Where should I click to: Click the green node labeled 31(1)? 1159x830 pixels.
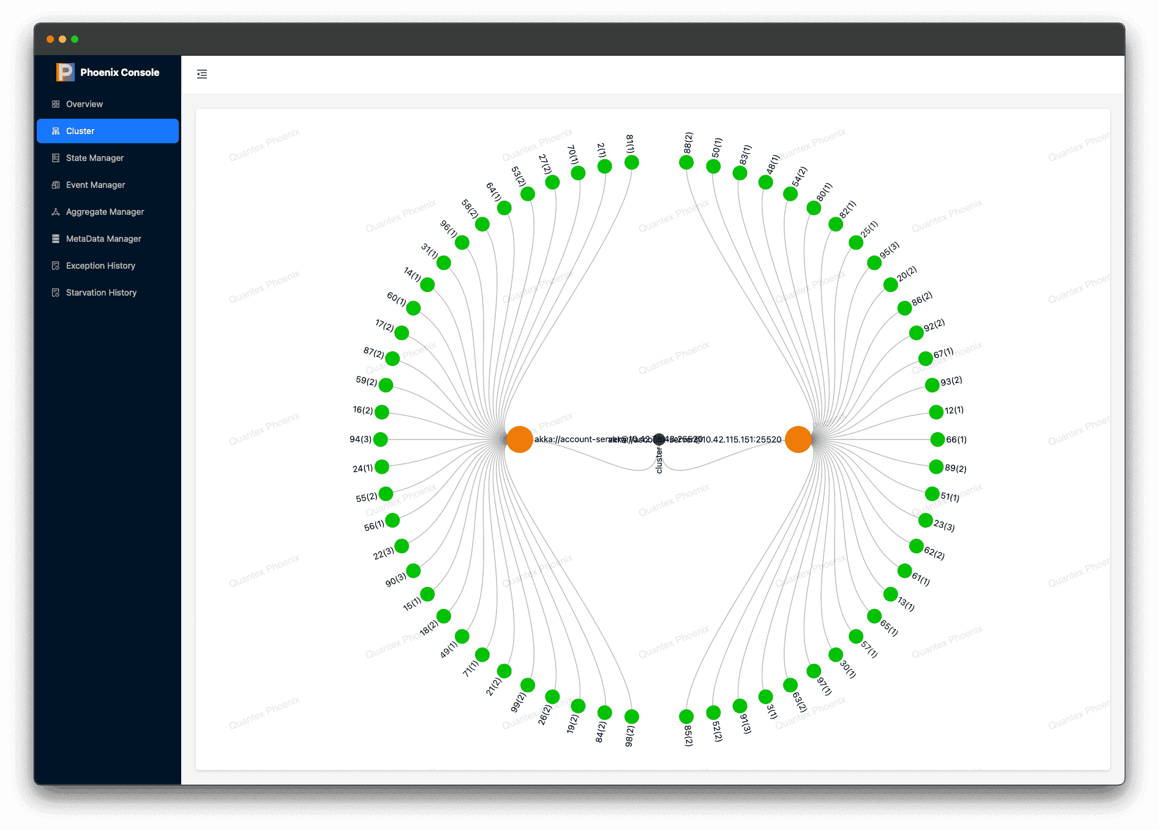(x=444, y=263)
